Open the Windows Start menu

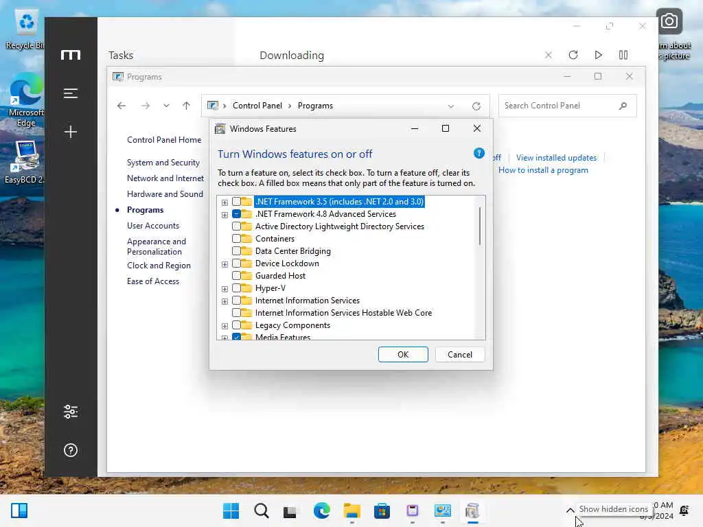tap(231, 511)
